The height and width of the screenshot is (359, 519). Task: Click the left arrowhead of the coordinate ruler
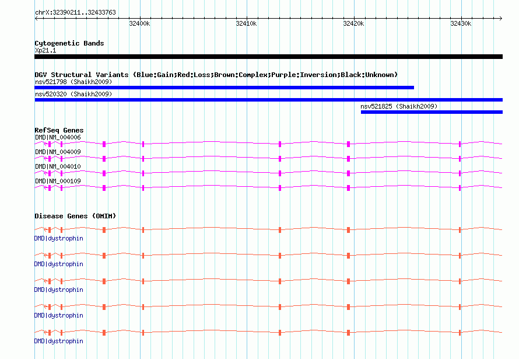[x=36, y=19]
